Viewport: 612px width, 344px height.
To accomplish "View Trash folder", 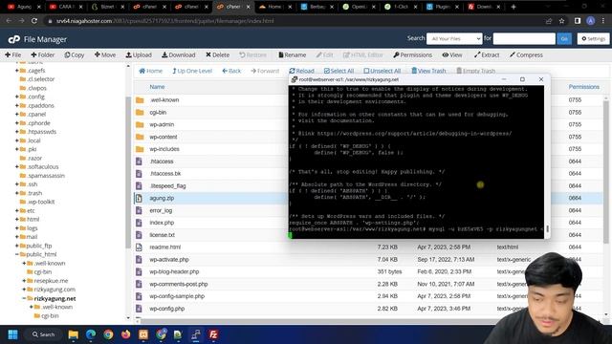I will click(428, 71).
